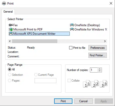The image size is (115, 106).
Task: Click the Cancel button
Action: pyautogui.click(x=83, y=101)
